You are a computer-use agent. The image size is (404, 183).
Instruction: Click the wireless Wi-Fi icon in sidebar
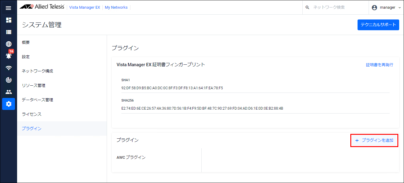pyautogui.click(x=8, y=68)
